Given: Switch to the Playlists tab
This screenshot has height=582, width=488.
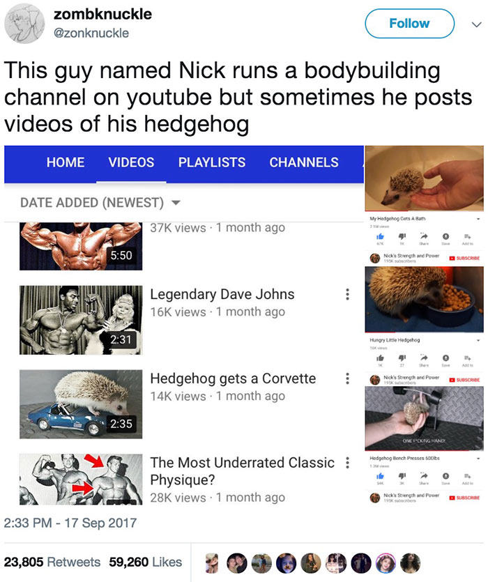Looking at the screenshot, I should click(x=212, y=162).
